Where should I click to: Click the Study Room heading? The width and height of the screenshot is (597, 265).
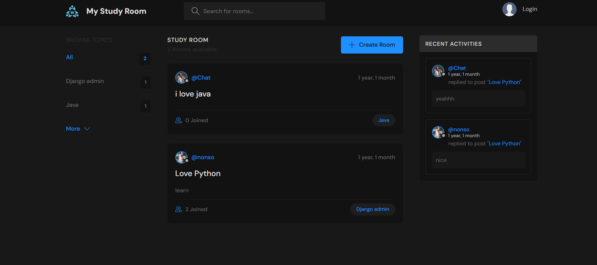click(x=188, y=40)
